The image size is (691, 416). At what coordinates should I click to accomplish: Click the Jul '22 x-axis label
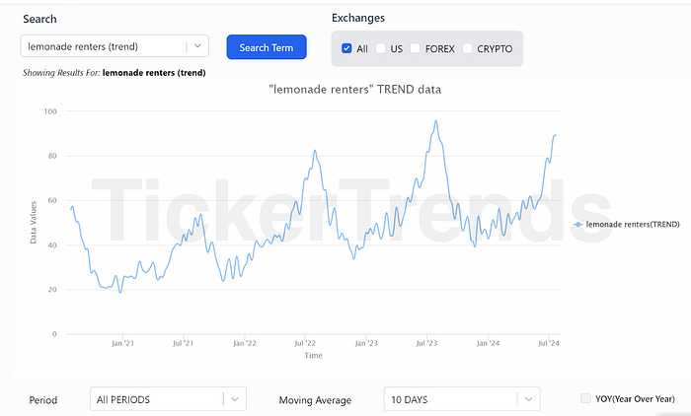coord(305,343)
